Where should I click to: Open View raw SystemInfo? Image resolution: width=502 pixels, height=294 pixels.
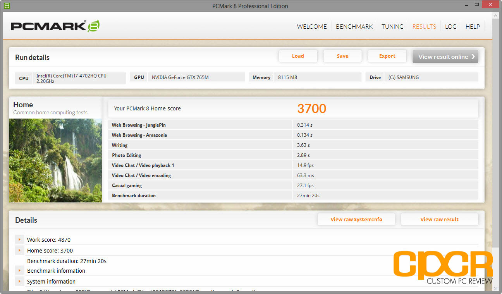[x=356, y=219]
